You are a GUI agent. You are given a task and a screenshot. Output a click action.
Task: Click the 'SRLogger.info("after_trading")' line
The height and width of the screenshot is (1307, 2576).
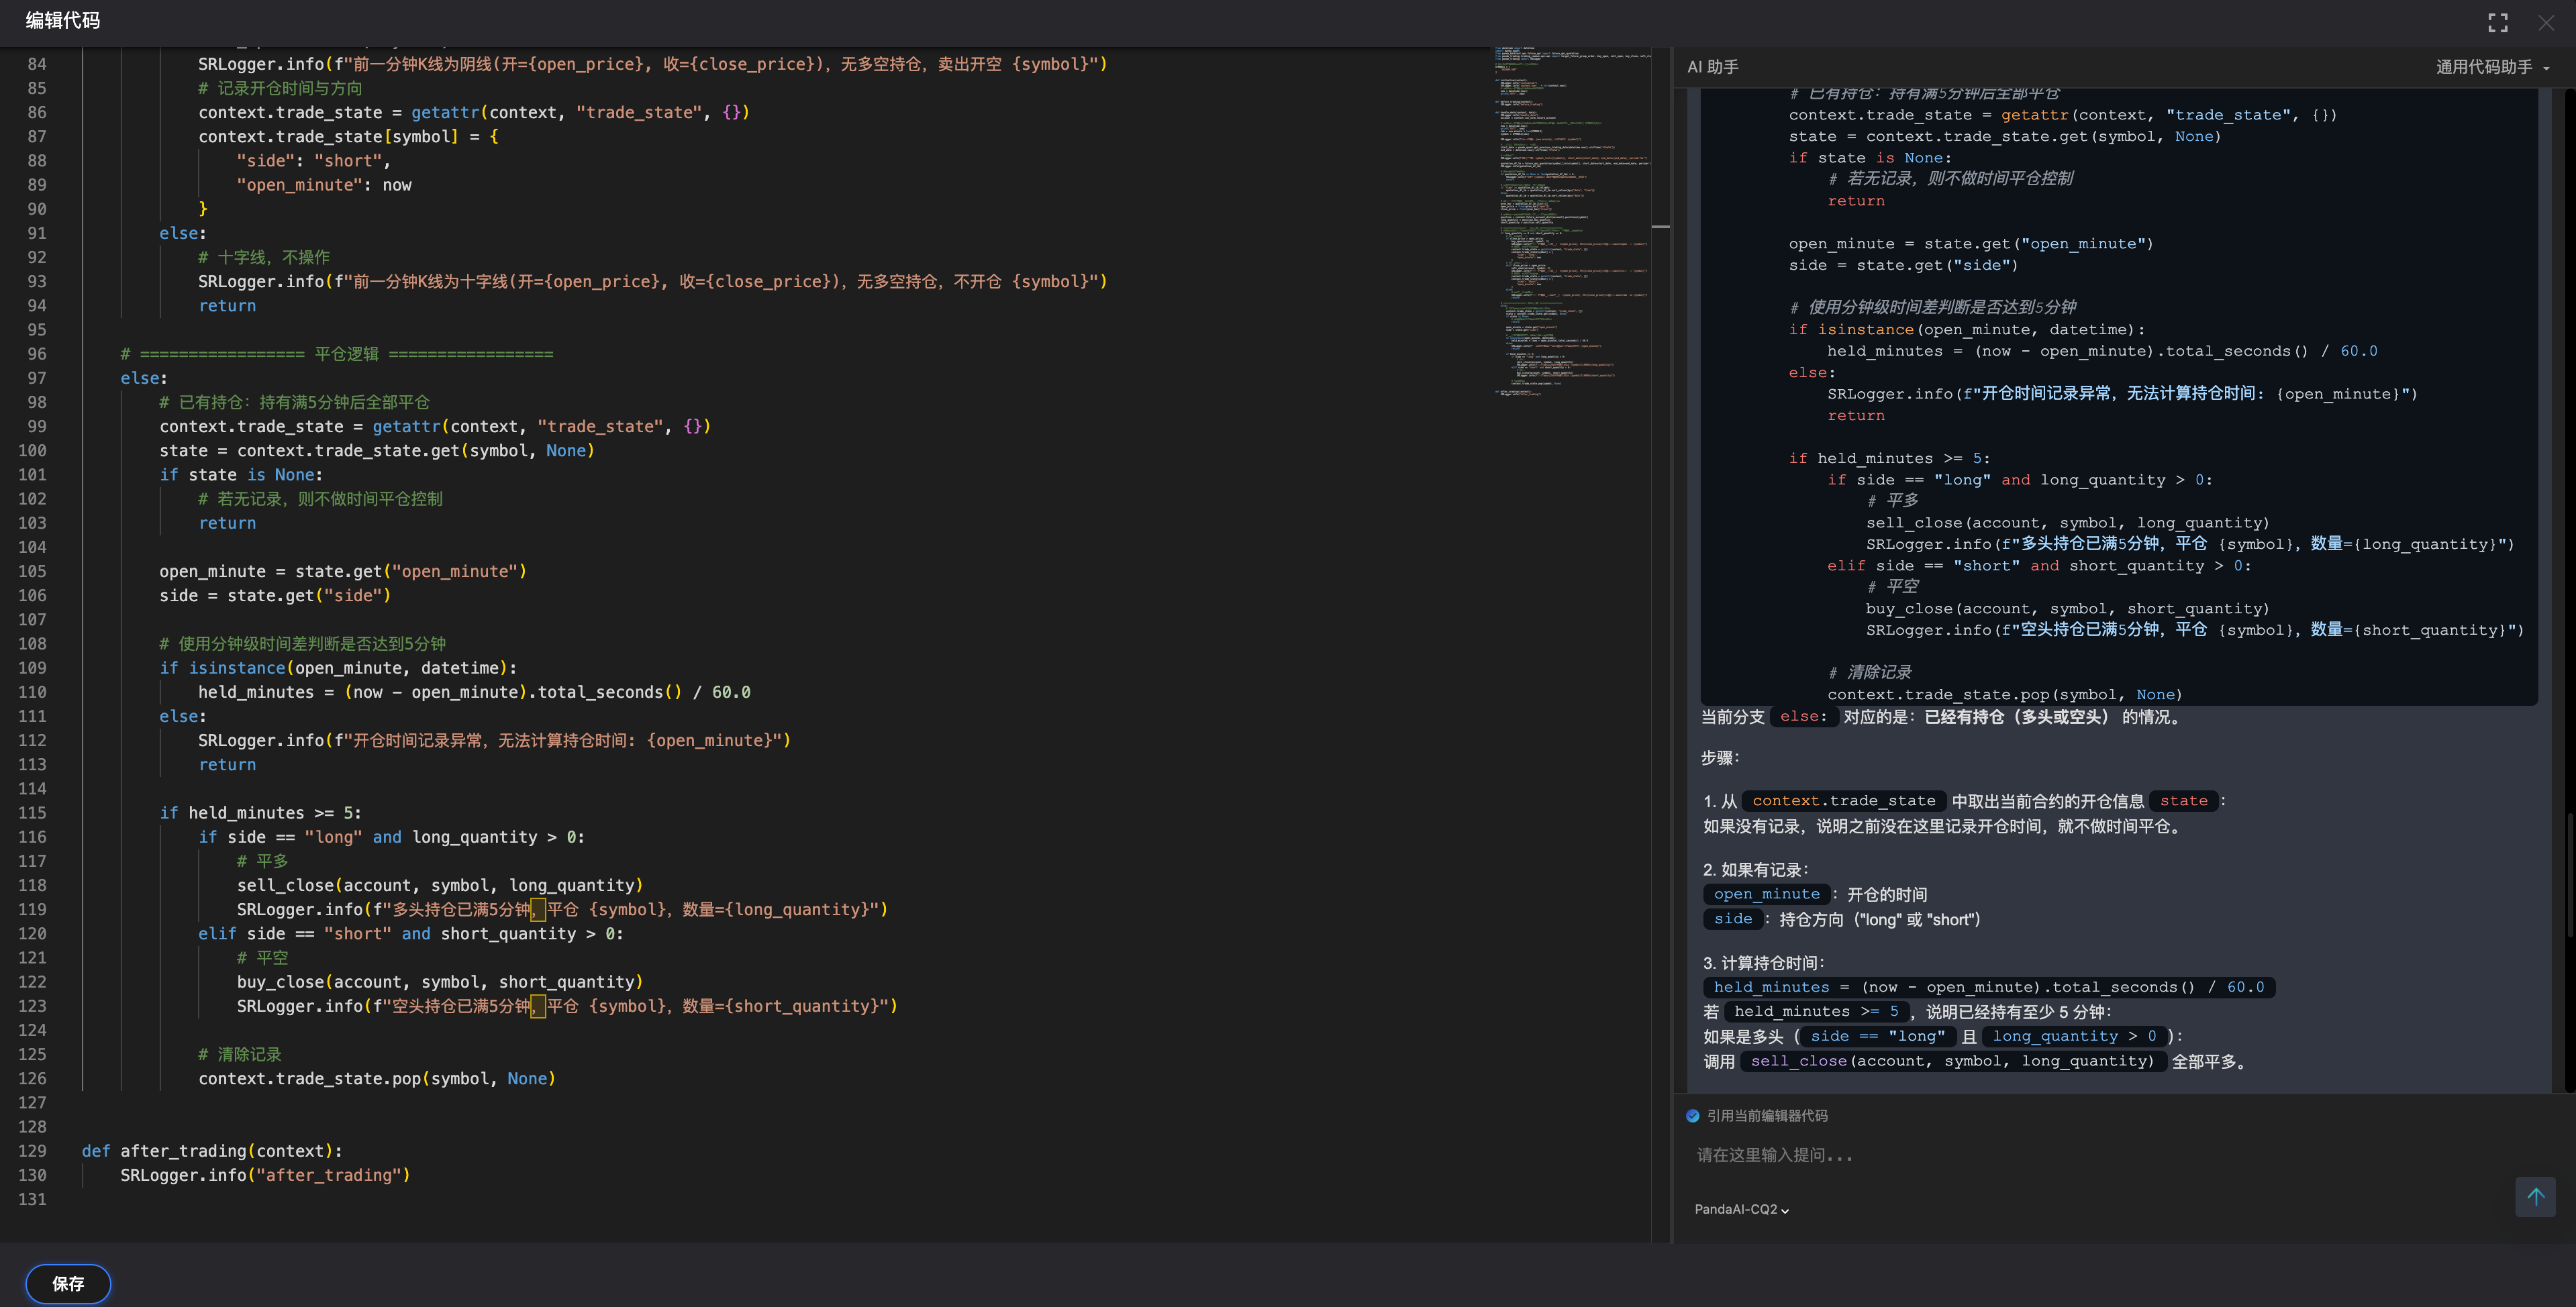tap(265, 1175)
